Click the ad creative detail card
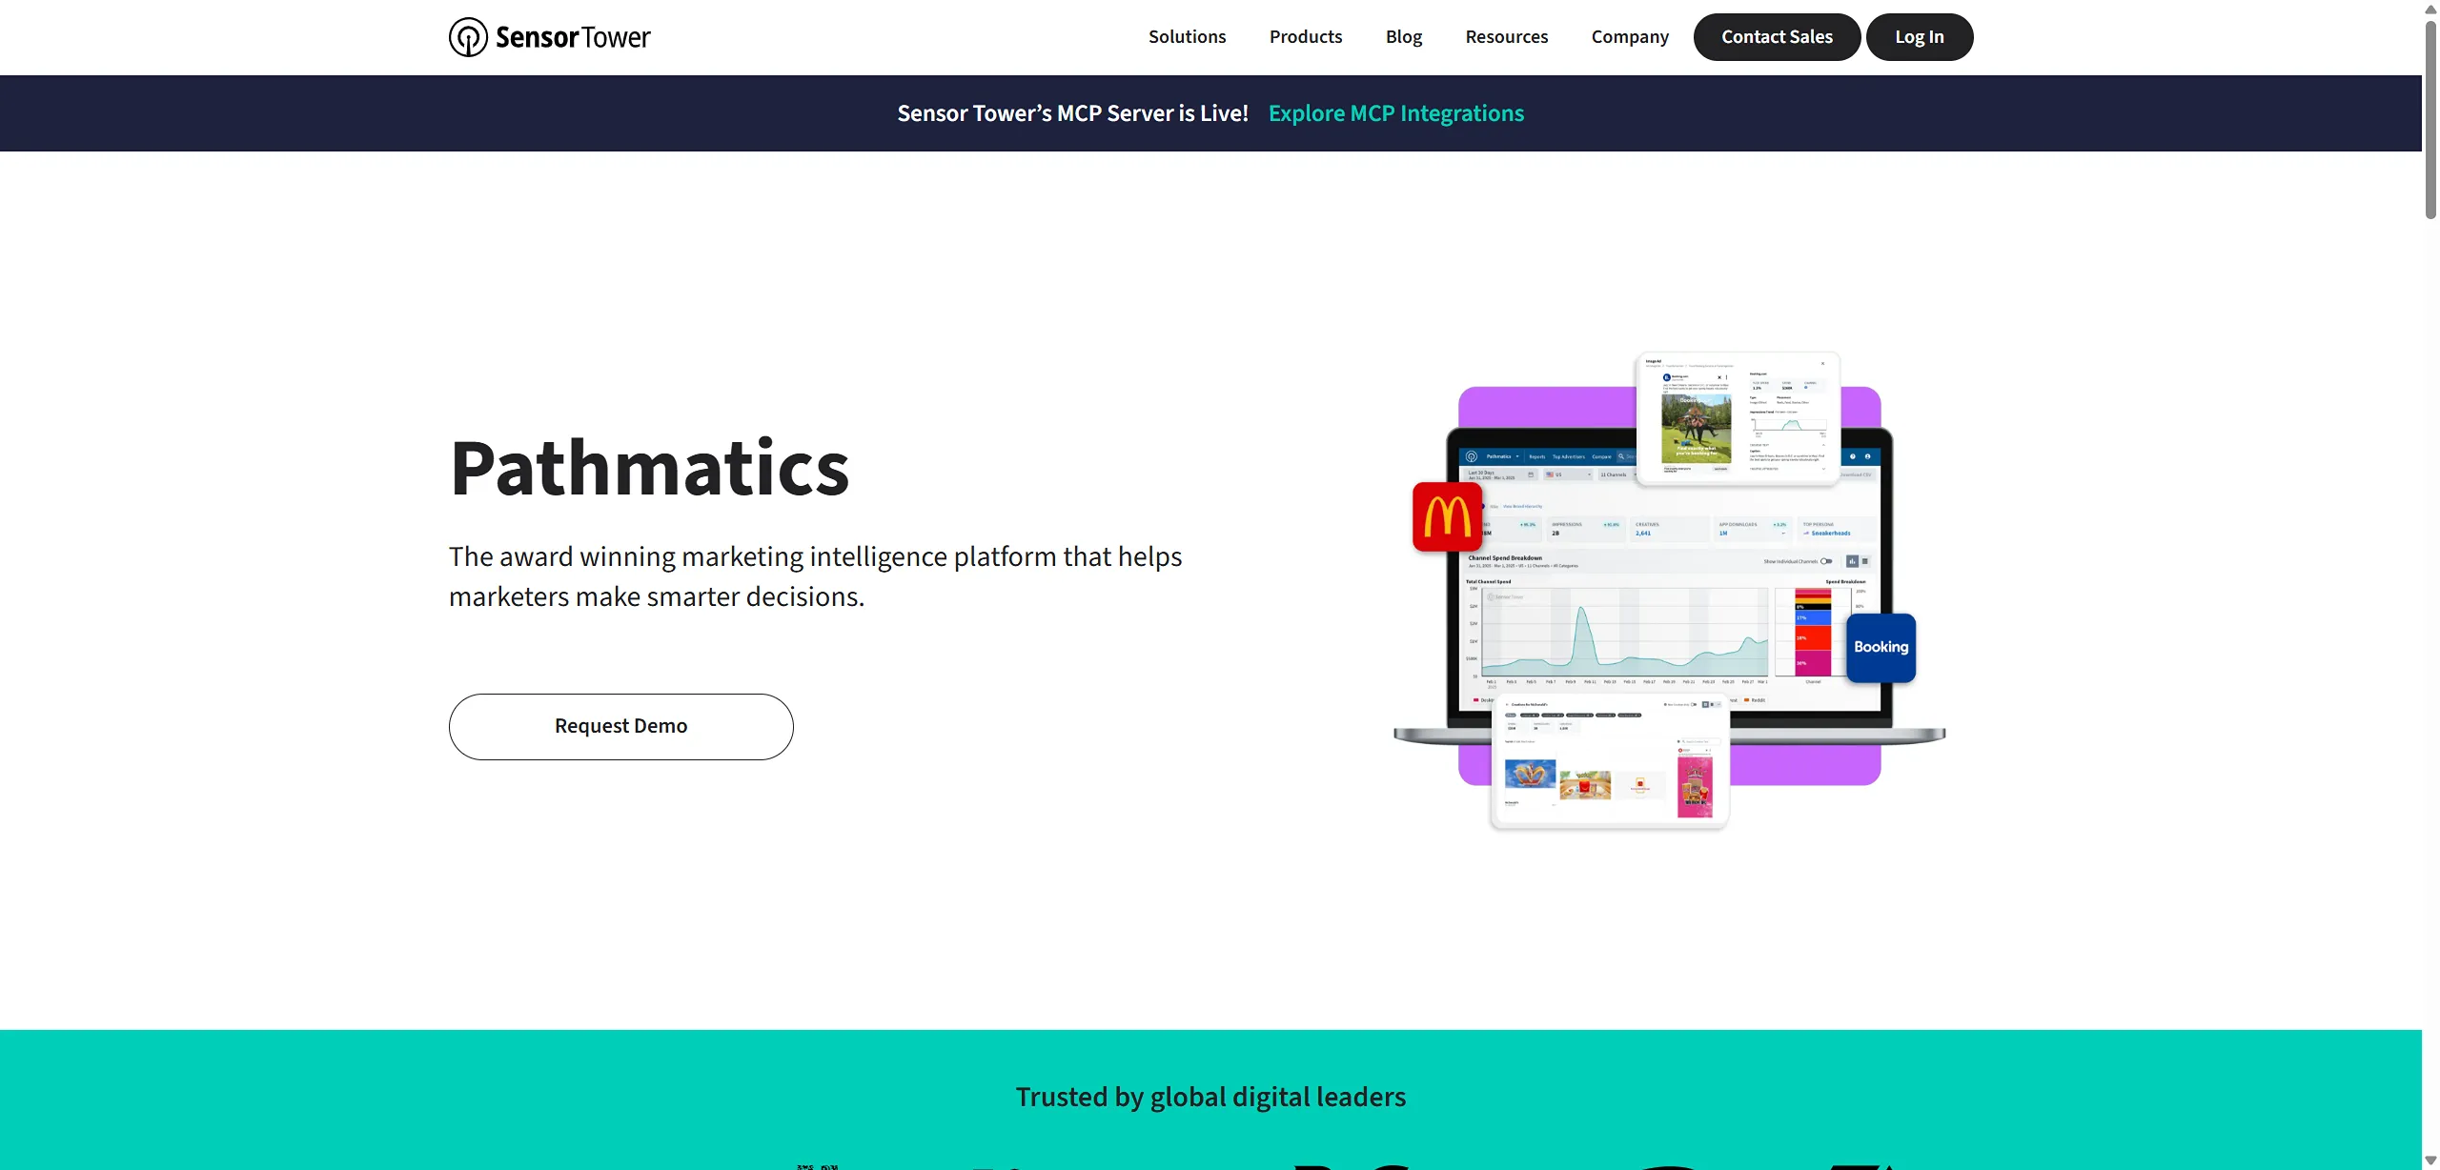 (1738, 418)
